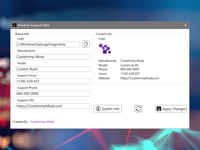Click the floppy disk icon on Apply Changes
The height and width of the screenshot is (150, 200).
(x=158, y=109)
